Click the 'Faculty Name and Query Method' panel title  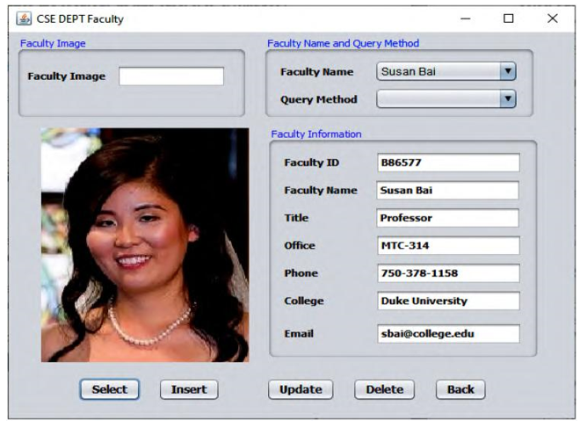(x=344, y=44)
